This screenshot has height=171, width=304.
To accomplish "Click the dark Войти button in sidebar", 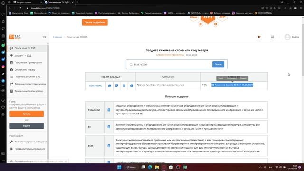I will (x=27, y=126).
